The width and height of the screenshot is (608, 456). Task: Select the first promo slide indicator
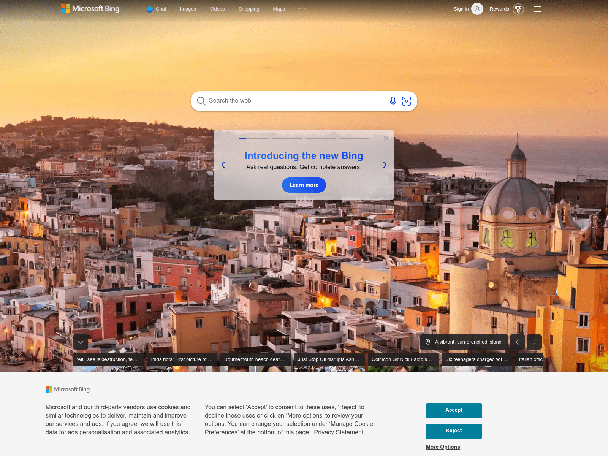[x=253, y=138]
